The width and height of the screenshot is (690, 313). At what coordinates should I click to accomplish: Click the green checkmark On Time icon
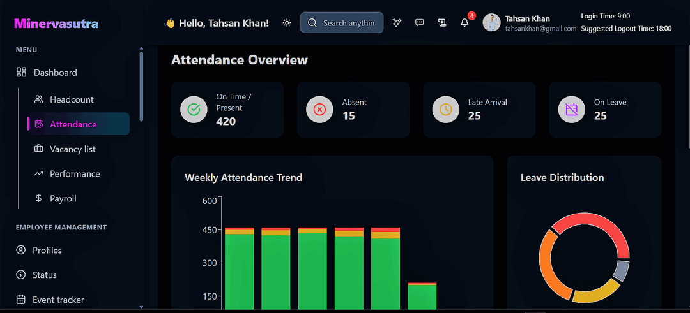(194, 109)
